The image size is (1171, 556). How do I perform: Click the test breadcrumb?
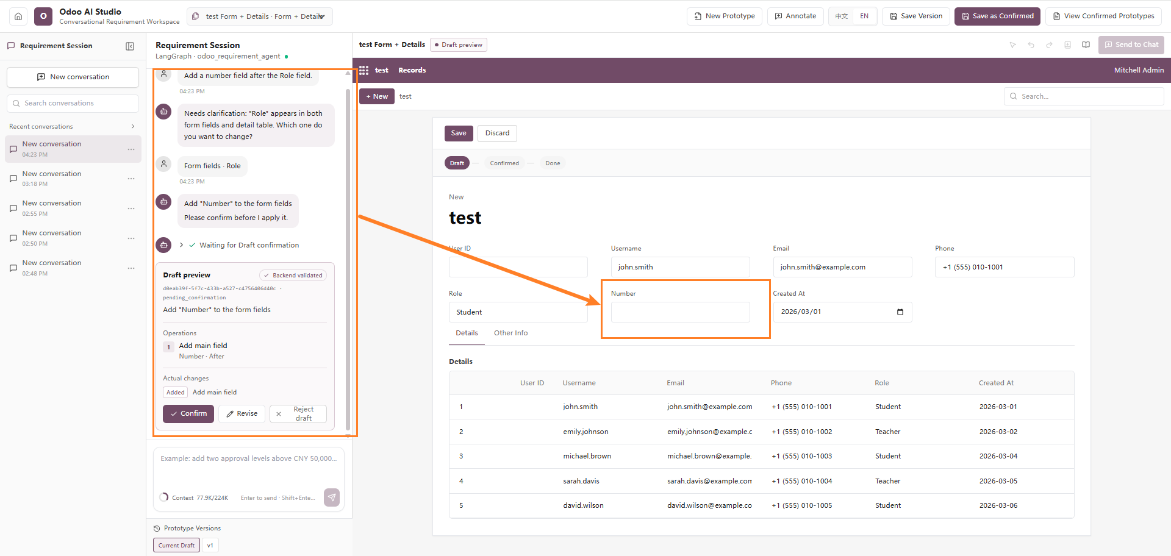(x=406, y=96)
